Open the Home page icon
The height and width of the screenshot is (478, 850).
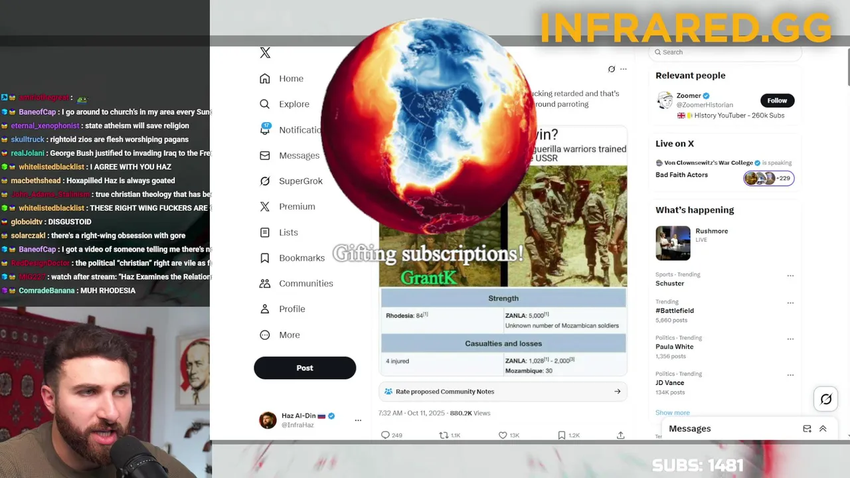tap(265, 78)
